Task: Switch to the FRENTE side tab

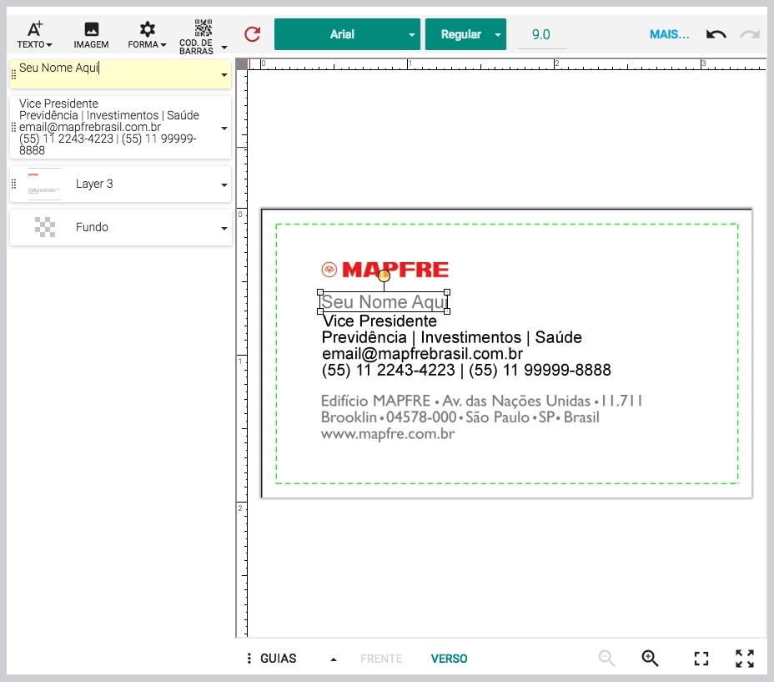Action: tap(381, 659)
